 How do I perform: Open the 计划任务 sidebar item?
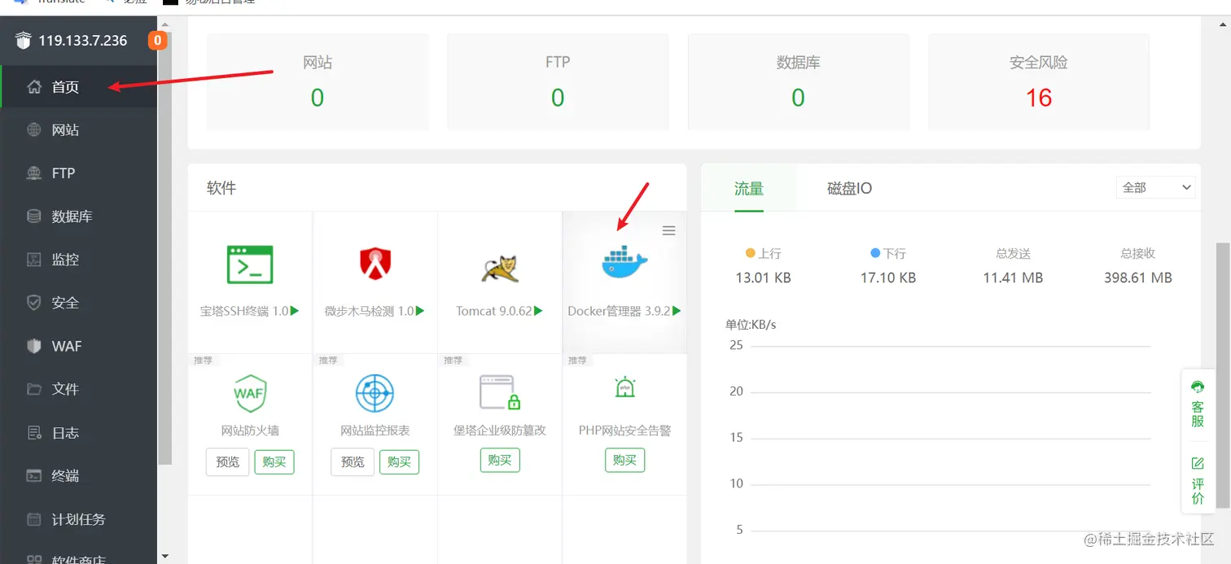tap(79, 518)
